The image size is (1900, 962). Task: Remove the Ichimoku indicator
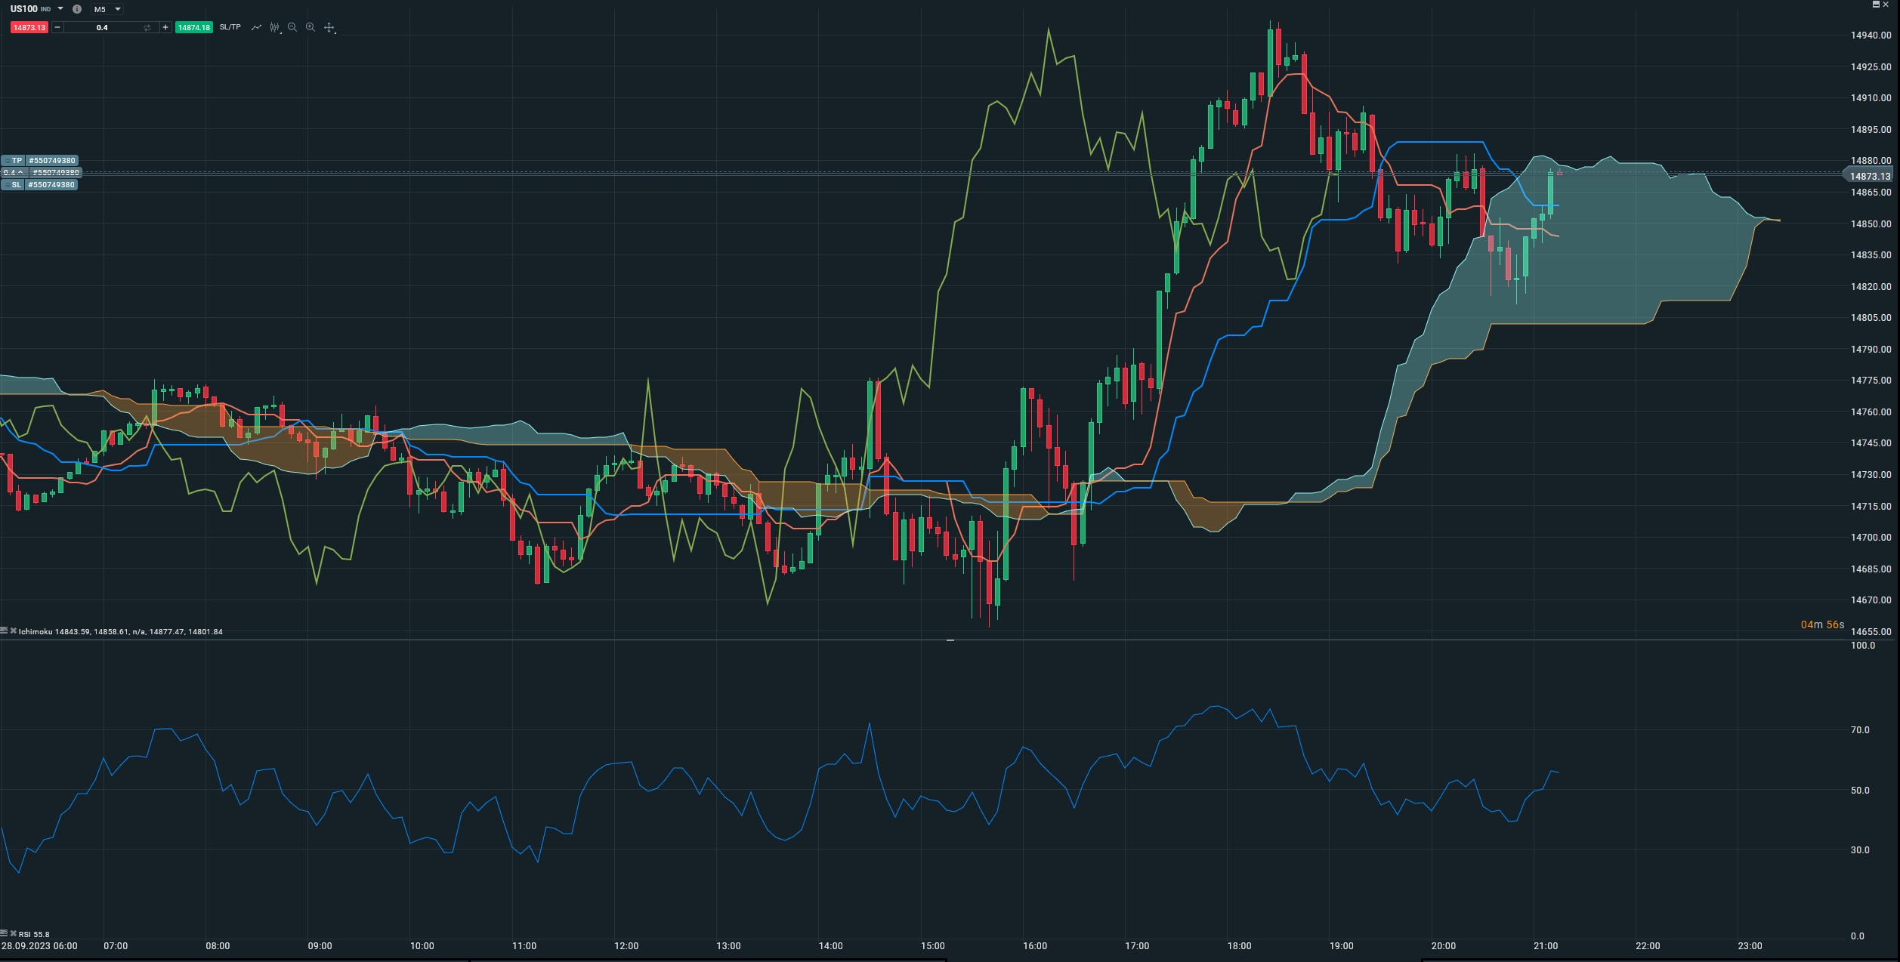[x=13, y=631]
